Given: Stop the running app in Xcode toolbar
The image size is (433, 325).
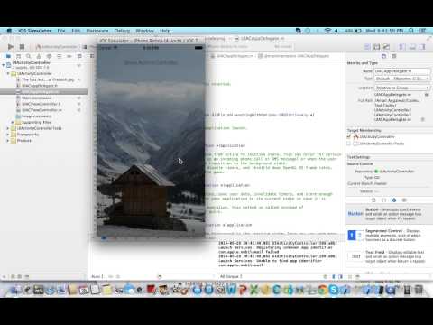Looking at the screenshot, I should pos(22,47).
